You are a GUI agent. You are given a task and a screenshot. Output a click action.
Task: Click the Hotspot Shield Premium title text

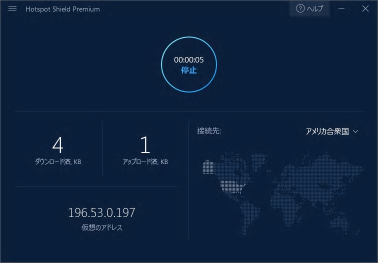[62, 9]
